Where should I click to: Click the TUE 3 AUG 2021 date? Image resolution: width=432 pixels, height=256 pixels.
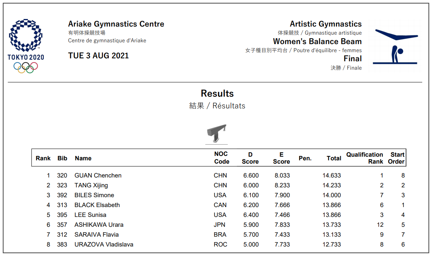[98, 56]
